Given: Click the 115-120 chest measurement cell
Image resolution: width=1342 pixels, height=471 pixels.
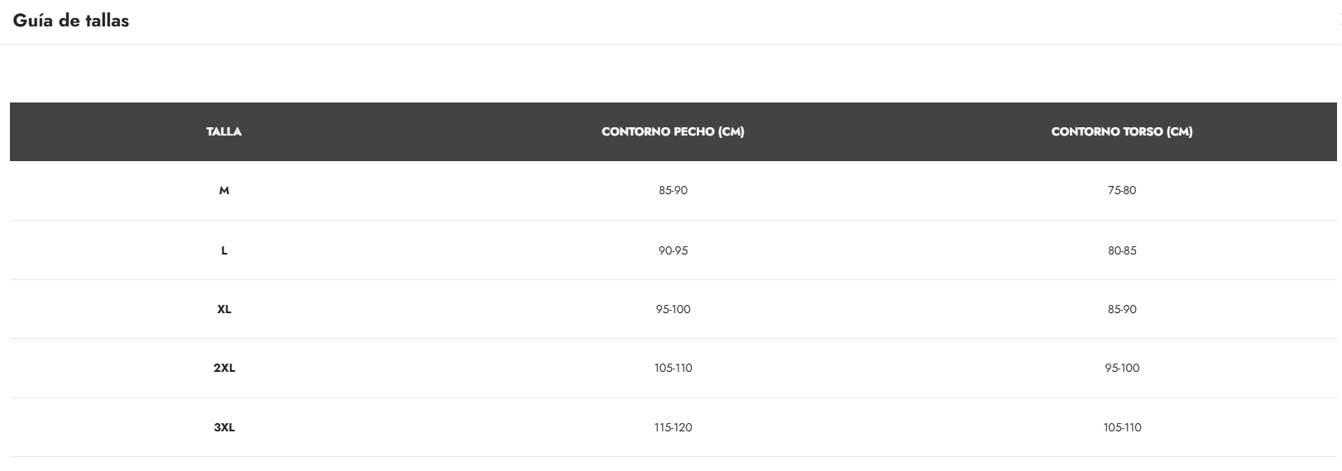Looking at the screenshot, I should (673, 427).
